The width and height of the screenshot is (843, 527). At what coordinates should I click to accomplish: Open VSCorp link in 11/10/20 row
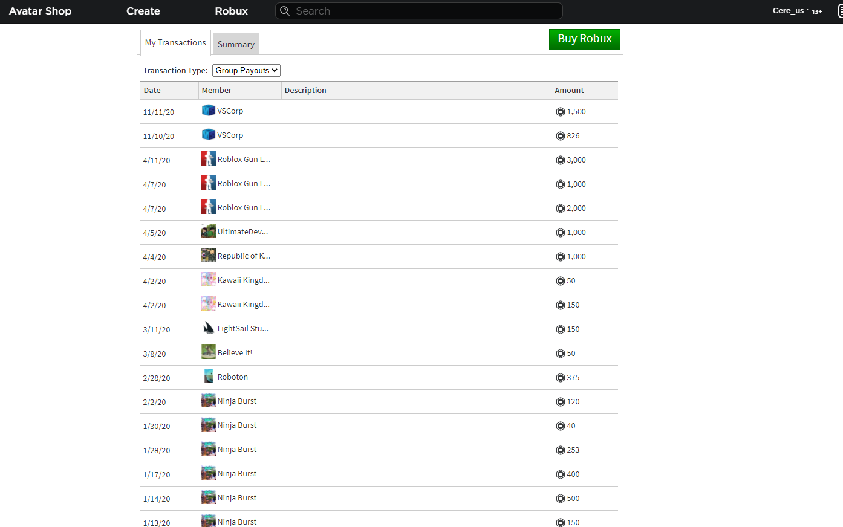230,135
